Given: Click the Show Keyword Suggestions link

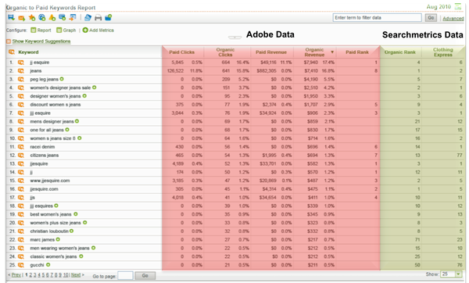Looking at the screenshot, I should point(41,41).
